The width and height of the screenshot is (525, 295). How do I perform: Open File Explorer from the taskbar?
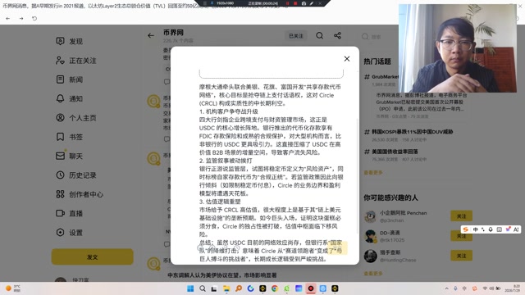[x=226, y=288]
